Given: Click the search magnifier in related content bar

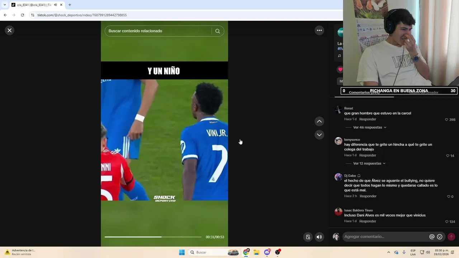Looking at the screenshot, I should (x=217, y=31).
